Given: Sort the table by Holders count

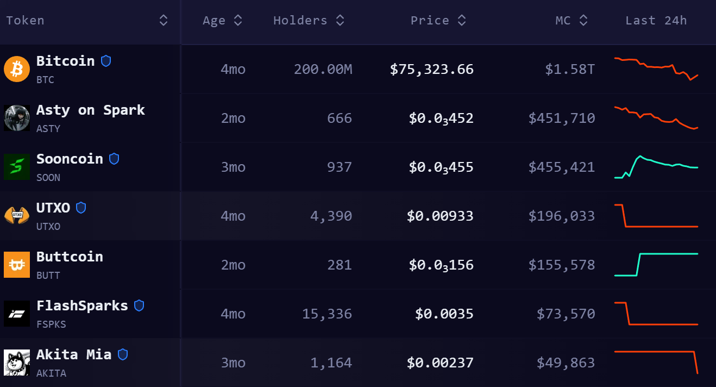Looking at the screenshot, I should click(340, 21).
